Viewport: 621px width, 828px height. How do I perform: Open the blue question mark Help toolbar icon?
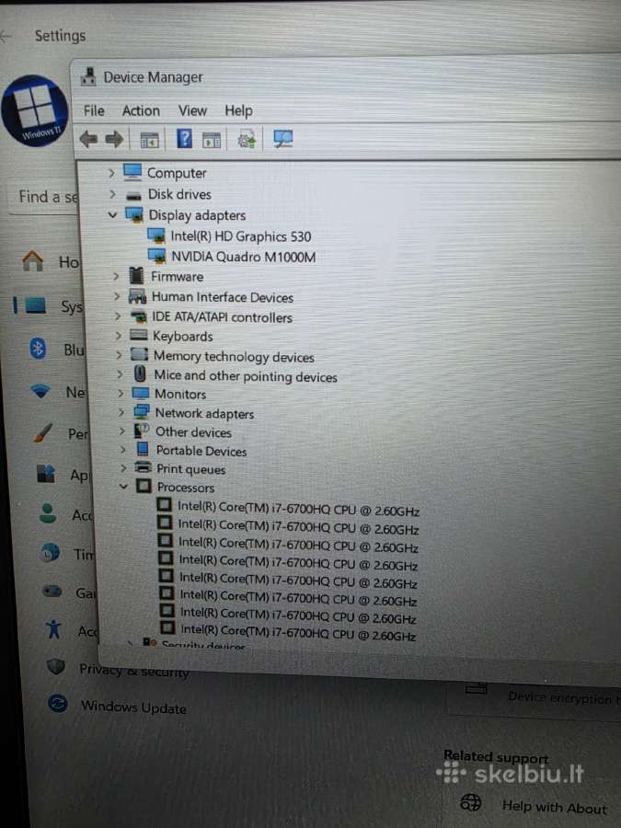[184, 139]
